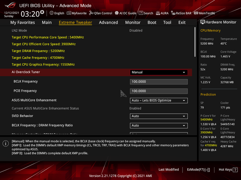Click the info icon in help panel
Image resolution: width=241 pixels, height=180 pixels.
(x=6, y=143)
